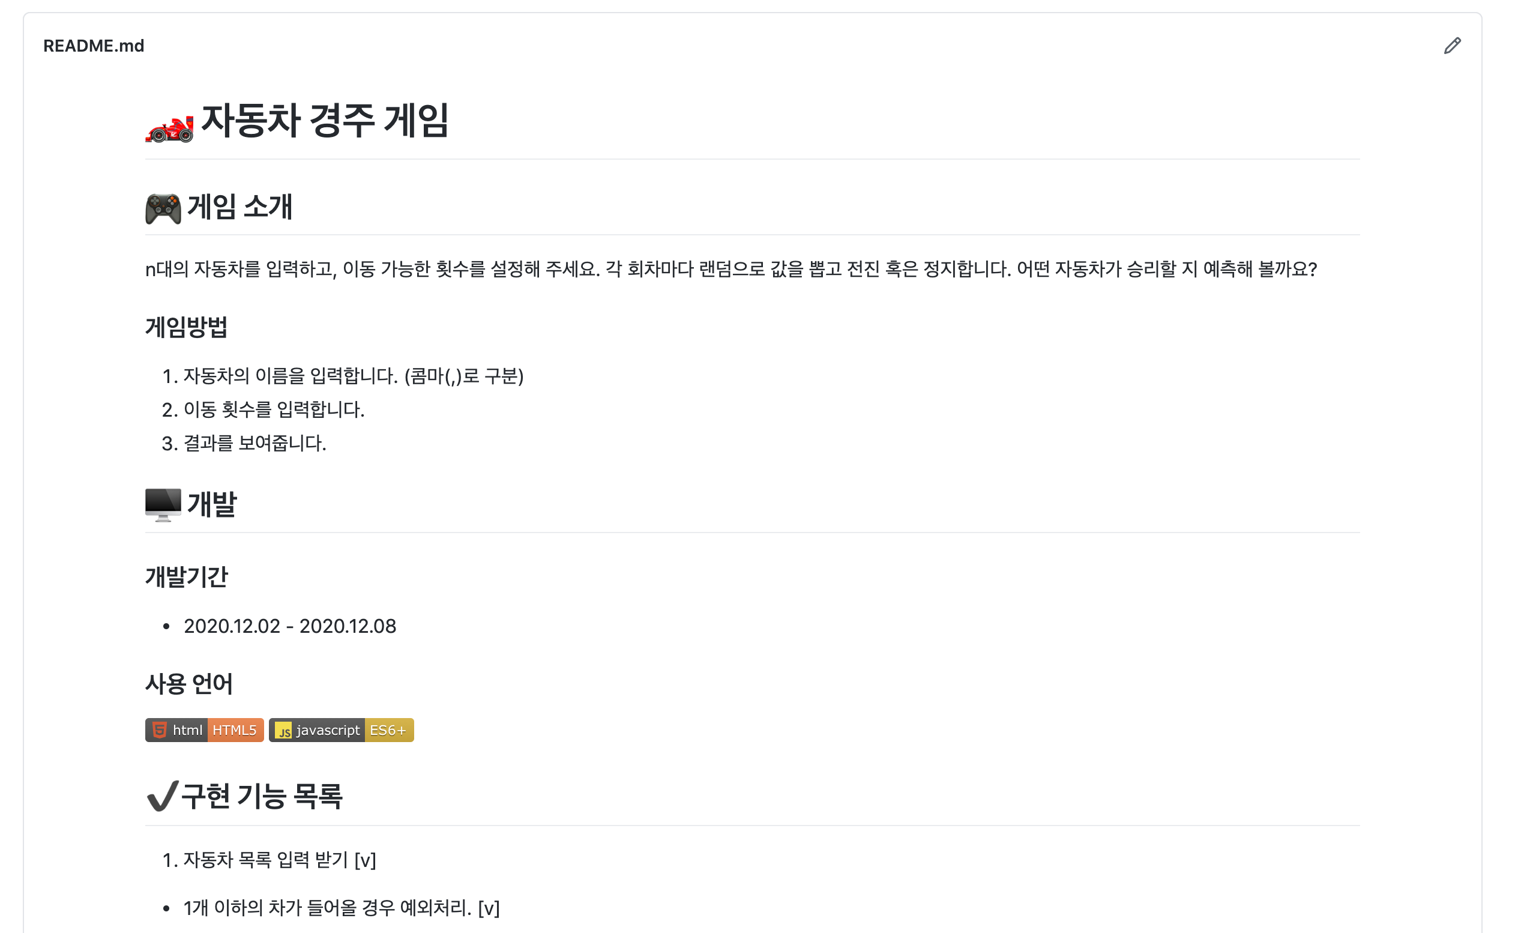Click the check mark emoji beside 구현 기능 목록
This screenshot has height=933, width=1515.
pos(163,796)
